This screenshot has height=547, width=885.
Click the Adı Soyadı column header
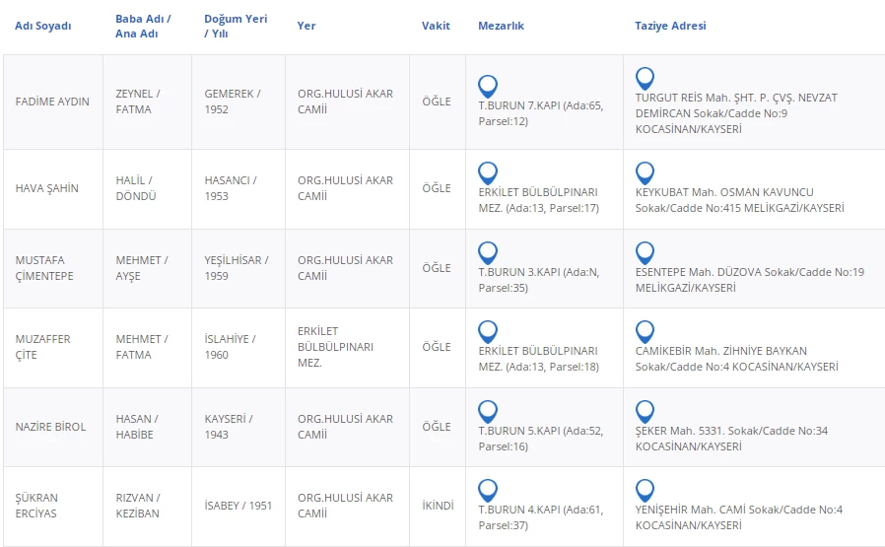click(x=43, y=27)
